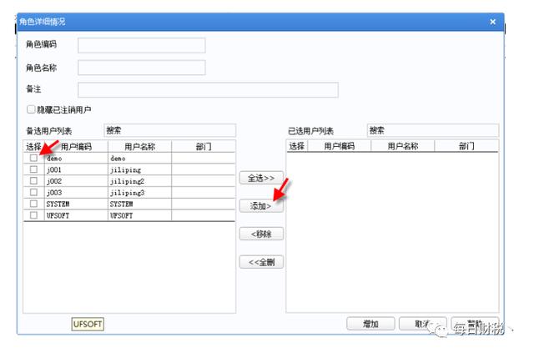Tick the UFSOFT user checkbox
This screenshot has height=353, width=534.
[34, 215]
